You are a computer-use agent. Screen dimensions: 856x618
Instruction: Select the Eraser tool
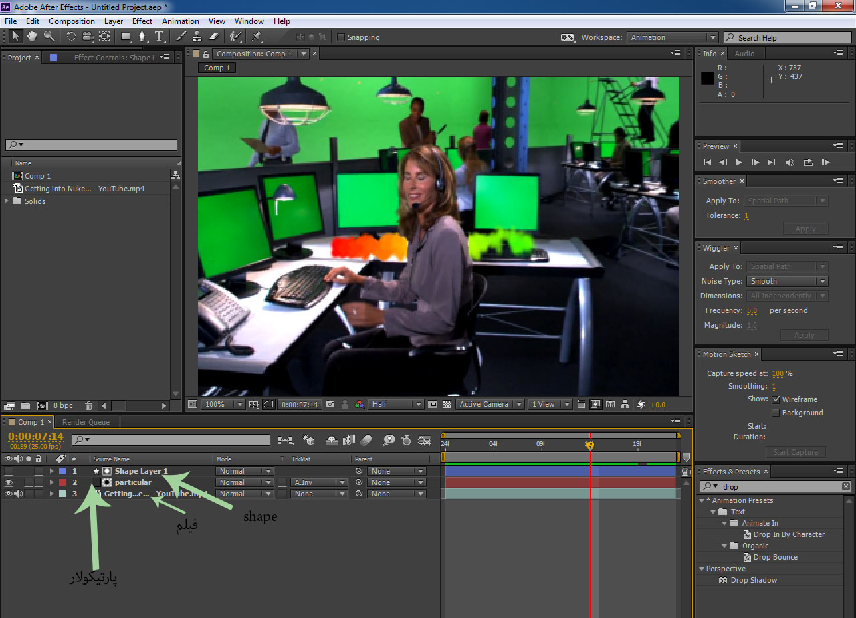[x=214, y=36]
